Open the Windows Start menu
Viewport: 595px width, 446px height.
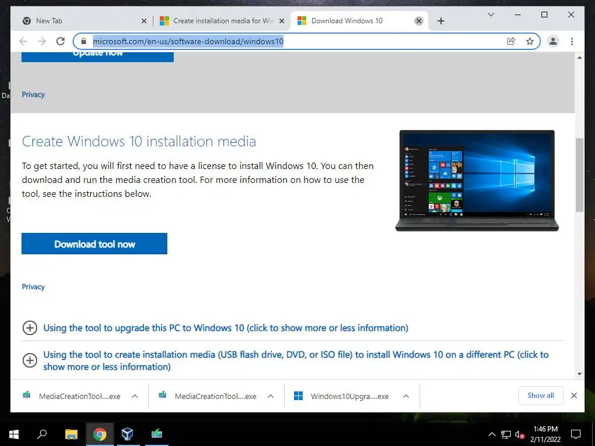(14, 434)
